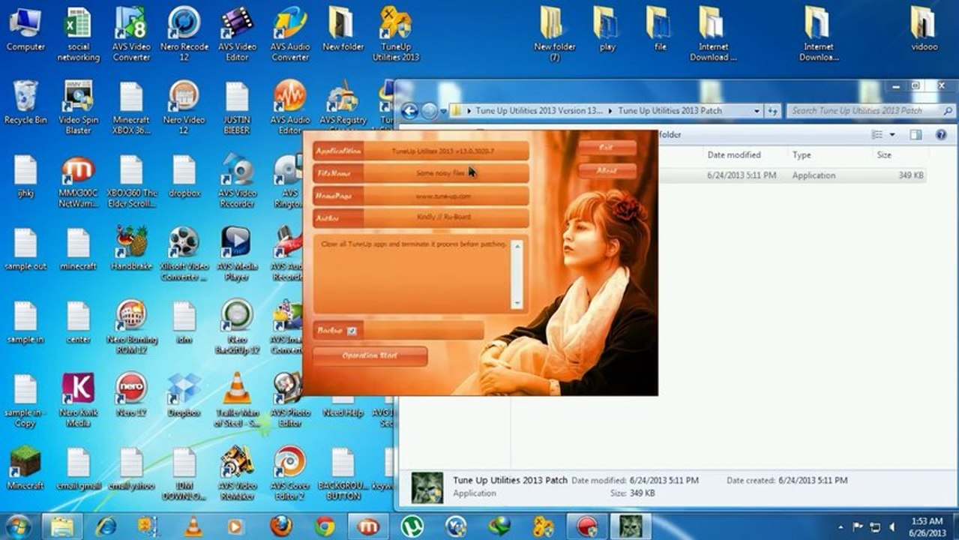The height and width of the screenshot is (540, 959).
Task: Select the AVS Video ReMaker desktop icon
Action: [x=237, y=474]
